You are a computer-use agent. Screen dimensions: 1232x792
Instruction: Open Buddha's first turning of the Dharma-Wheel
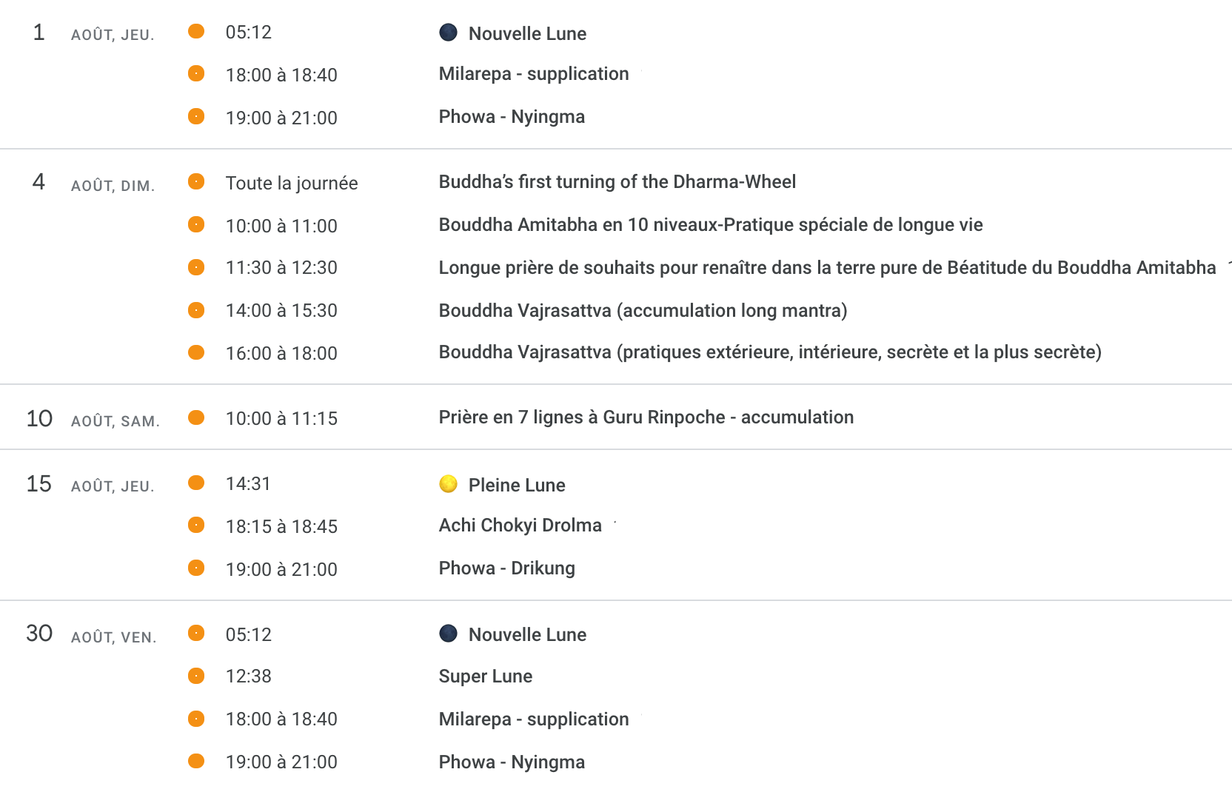click(617, 182)
